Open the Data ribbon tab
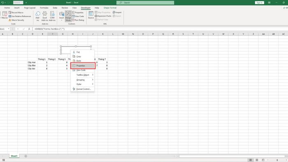Viewport: 288px width, 162px height. (55, 8)
